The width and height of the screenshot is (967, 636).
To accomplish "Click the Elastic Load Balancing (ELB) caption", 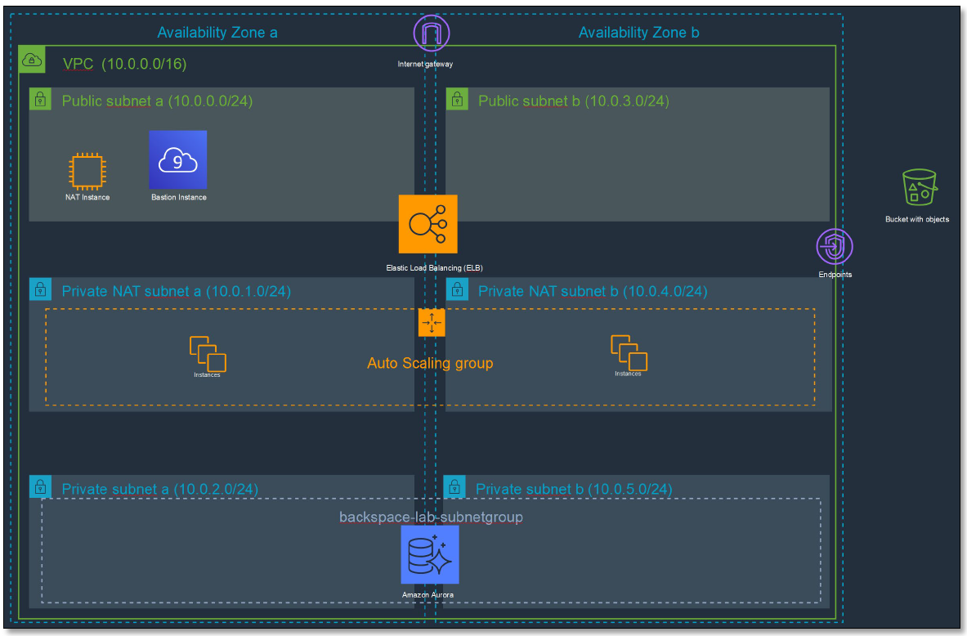I will [434, 267].
